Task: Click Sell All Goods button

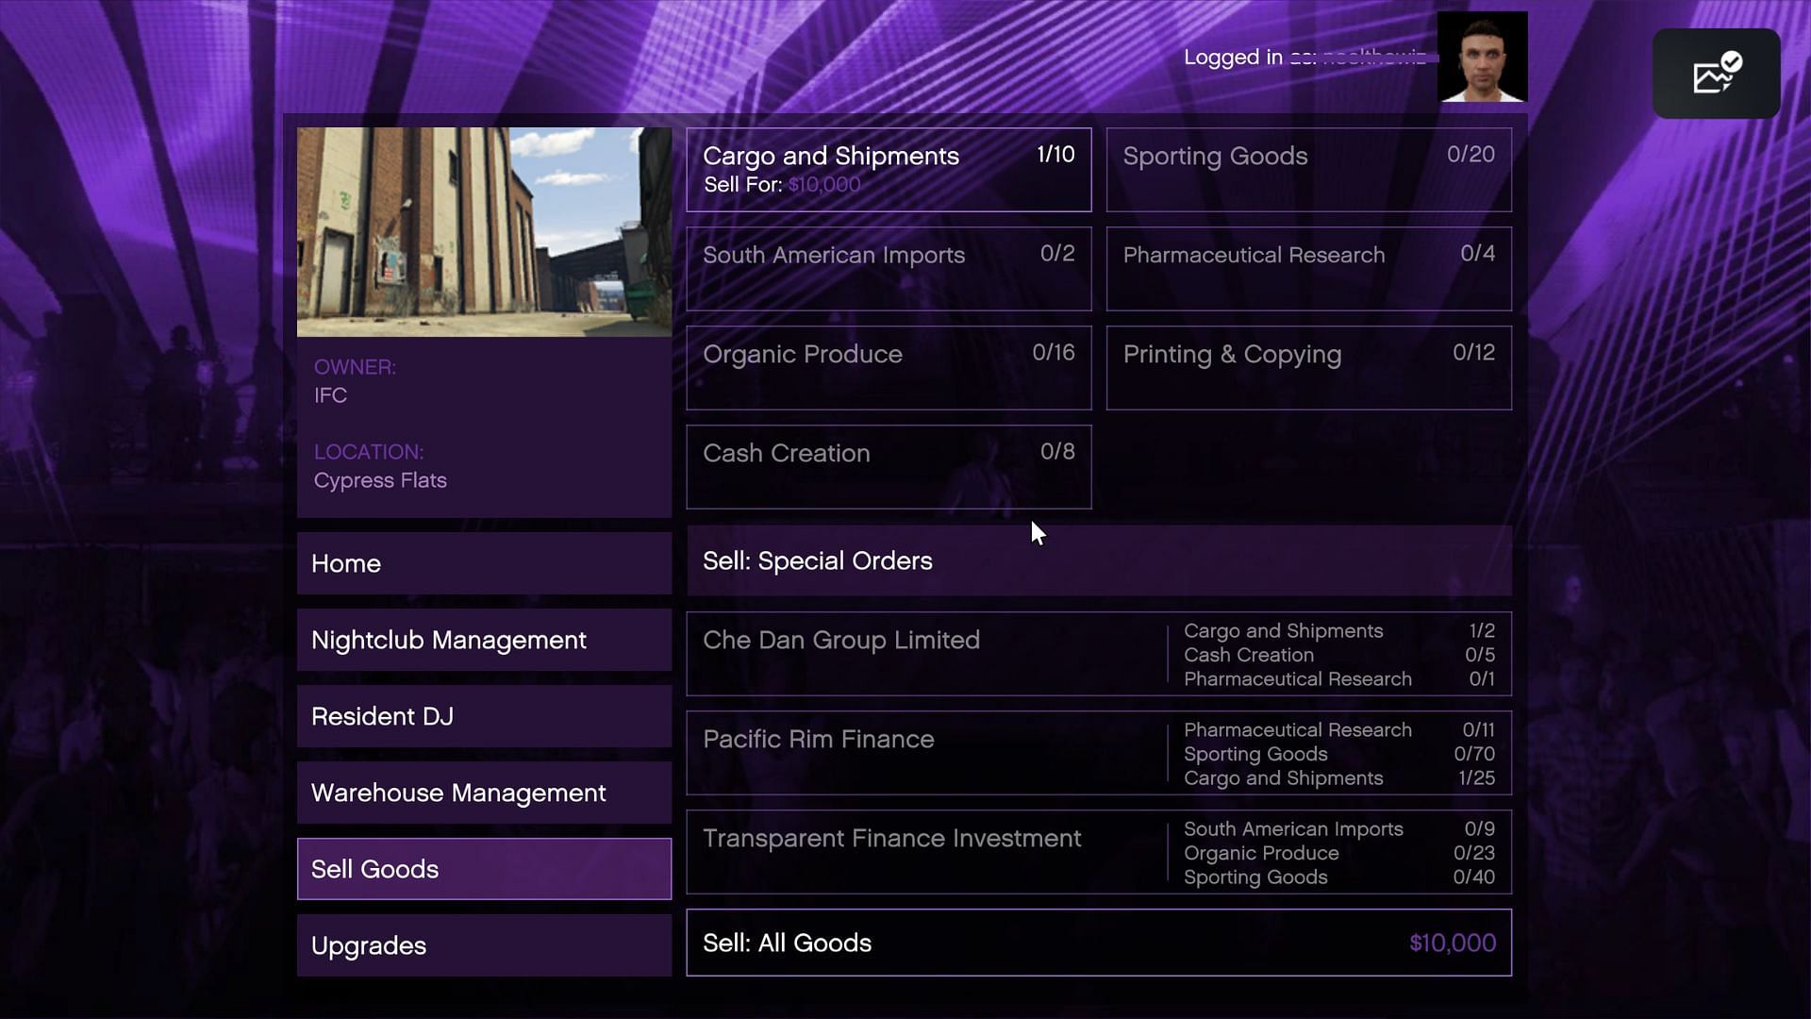Action: point(1098,944)
